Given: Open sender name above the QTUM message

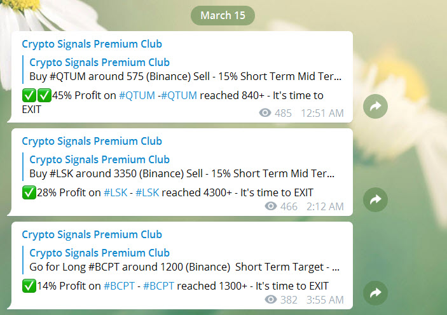Looking at the screenshot, I should pos(92,44).
